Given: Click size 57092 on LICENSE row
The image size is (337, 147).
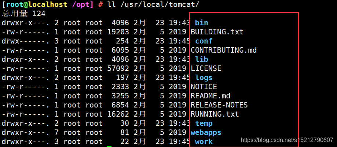Looking at the screenshot, I should pyautogui.click(x=118, y=68).
